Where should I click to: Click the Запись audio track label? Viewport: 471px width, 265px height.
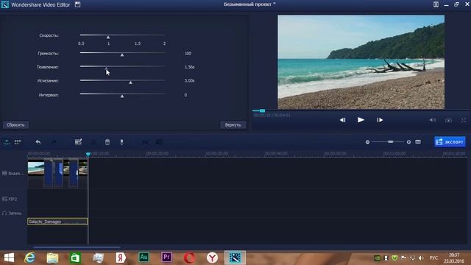[12, 213]
